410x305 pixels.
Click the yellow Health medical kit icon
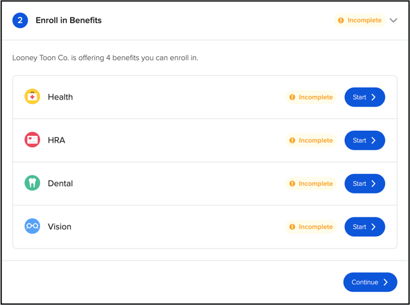coord(32,97)
